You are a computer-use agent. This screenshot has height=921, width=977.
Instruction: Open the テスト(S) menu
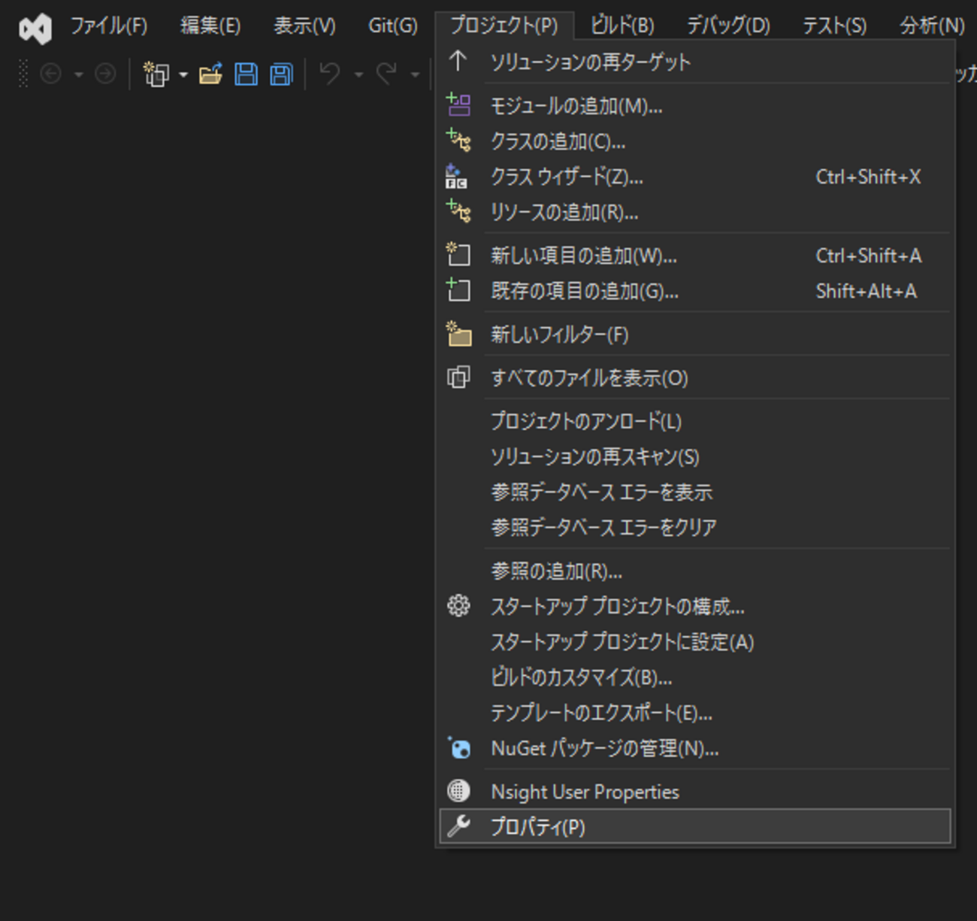click(835, 26)
